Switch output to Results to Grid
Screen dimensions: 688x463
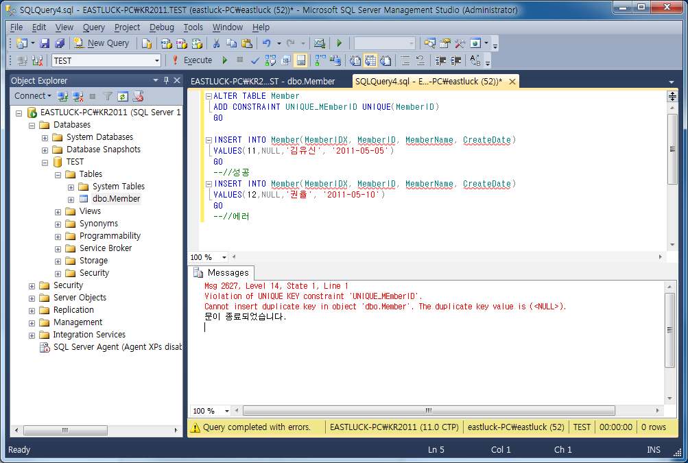tap(370, 60)
